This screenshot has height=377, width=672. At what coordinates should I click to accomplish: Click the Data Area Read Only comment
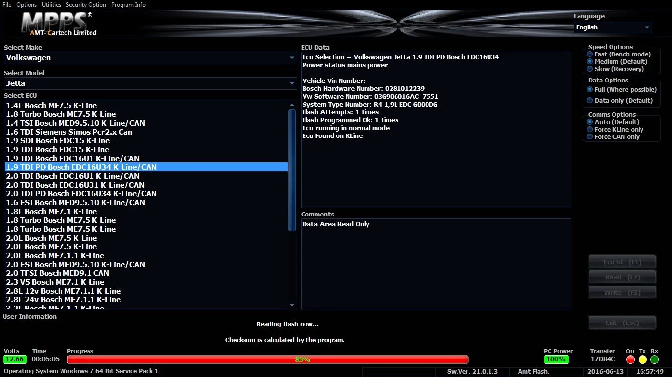[x=336, y=224]
